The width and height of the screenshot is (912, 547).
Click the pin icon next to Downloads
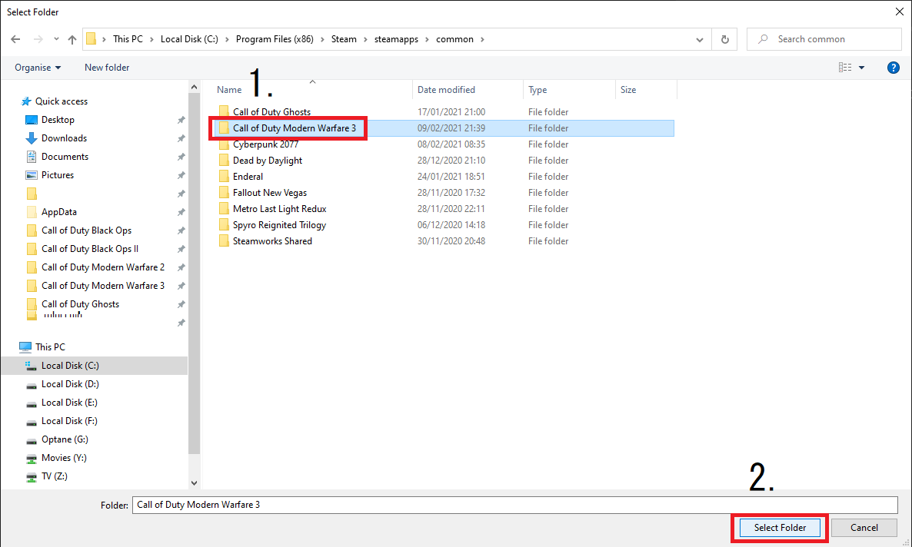(x=181, y=138)
